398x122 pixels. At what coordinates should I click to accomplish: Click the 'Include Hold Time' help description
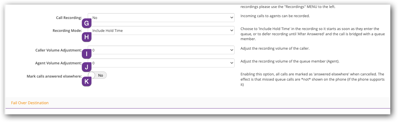313,34
